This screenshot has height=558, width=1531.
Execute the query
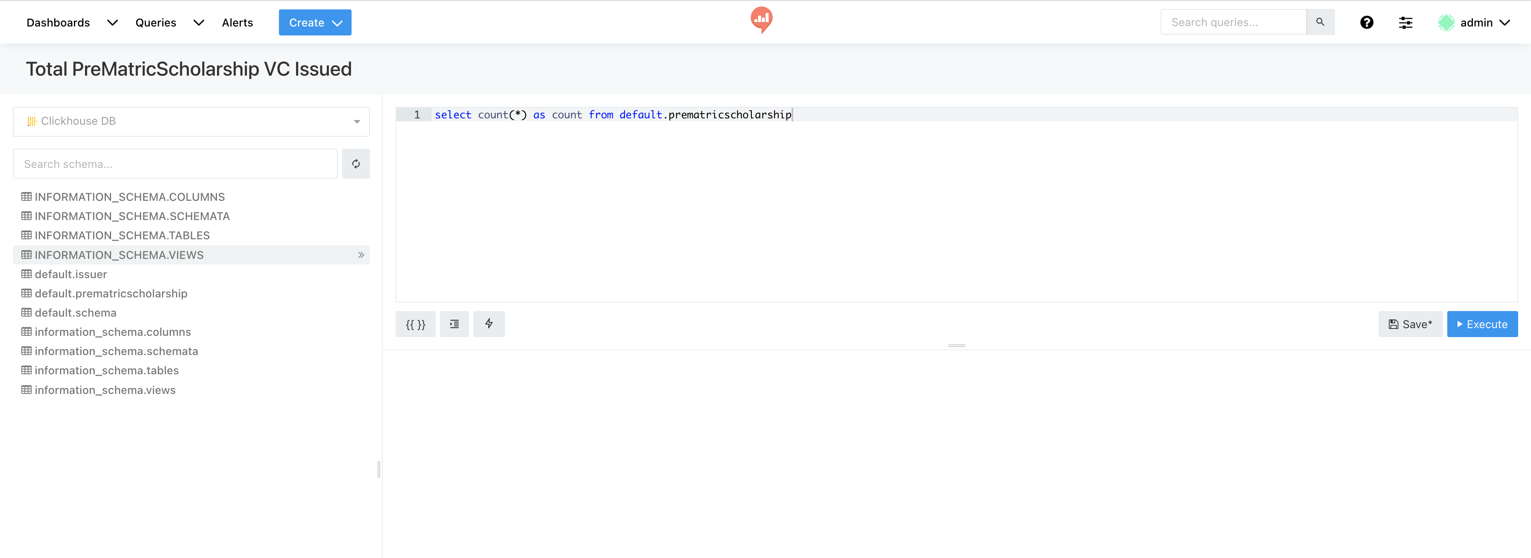point(1482,324)
